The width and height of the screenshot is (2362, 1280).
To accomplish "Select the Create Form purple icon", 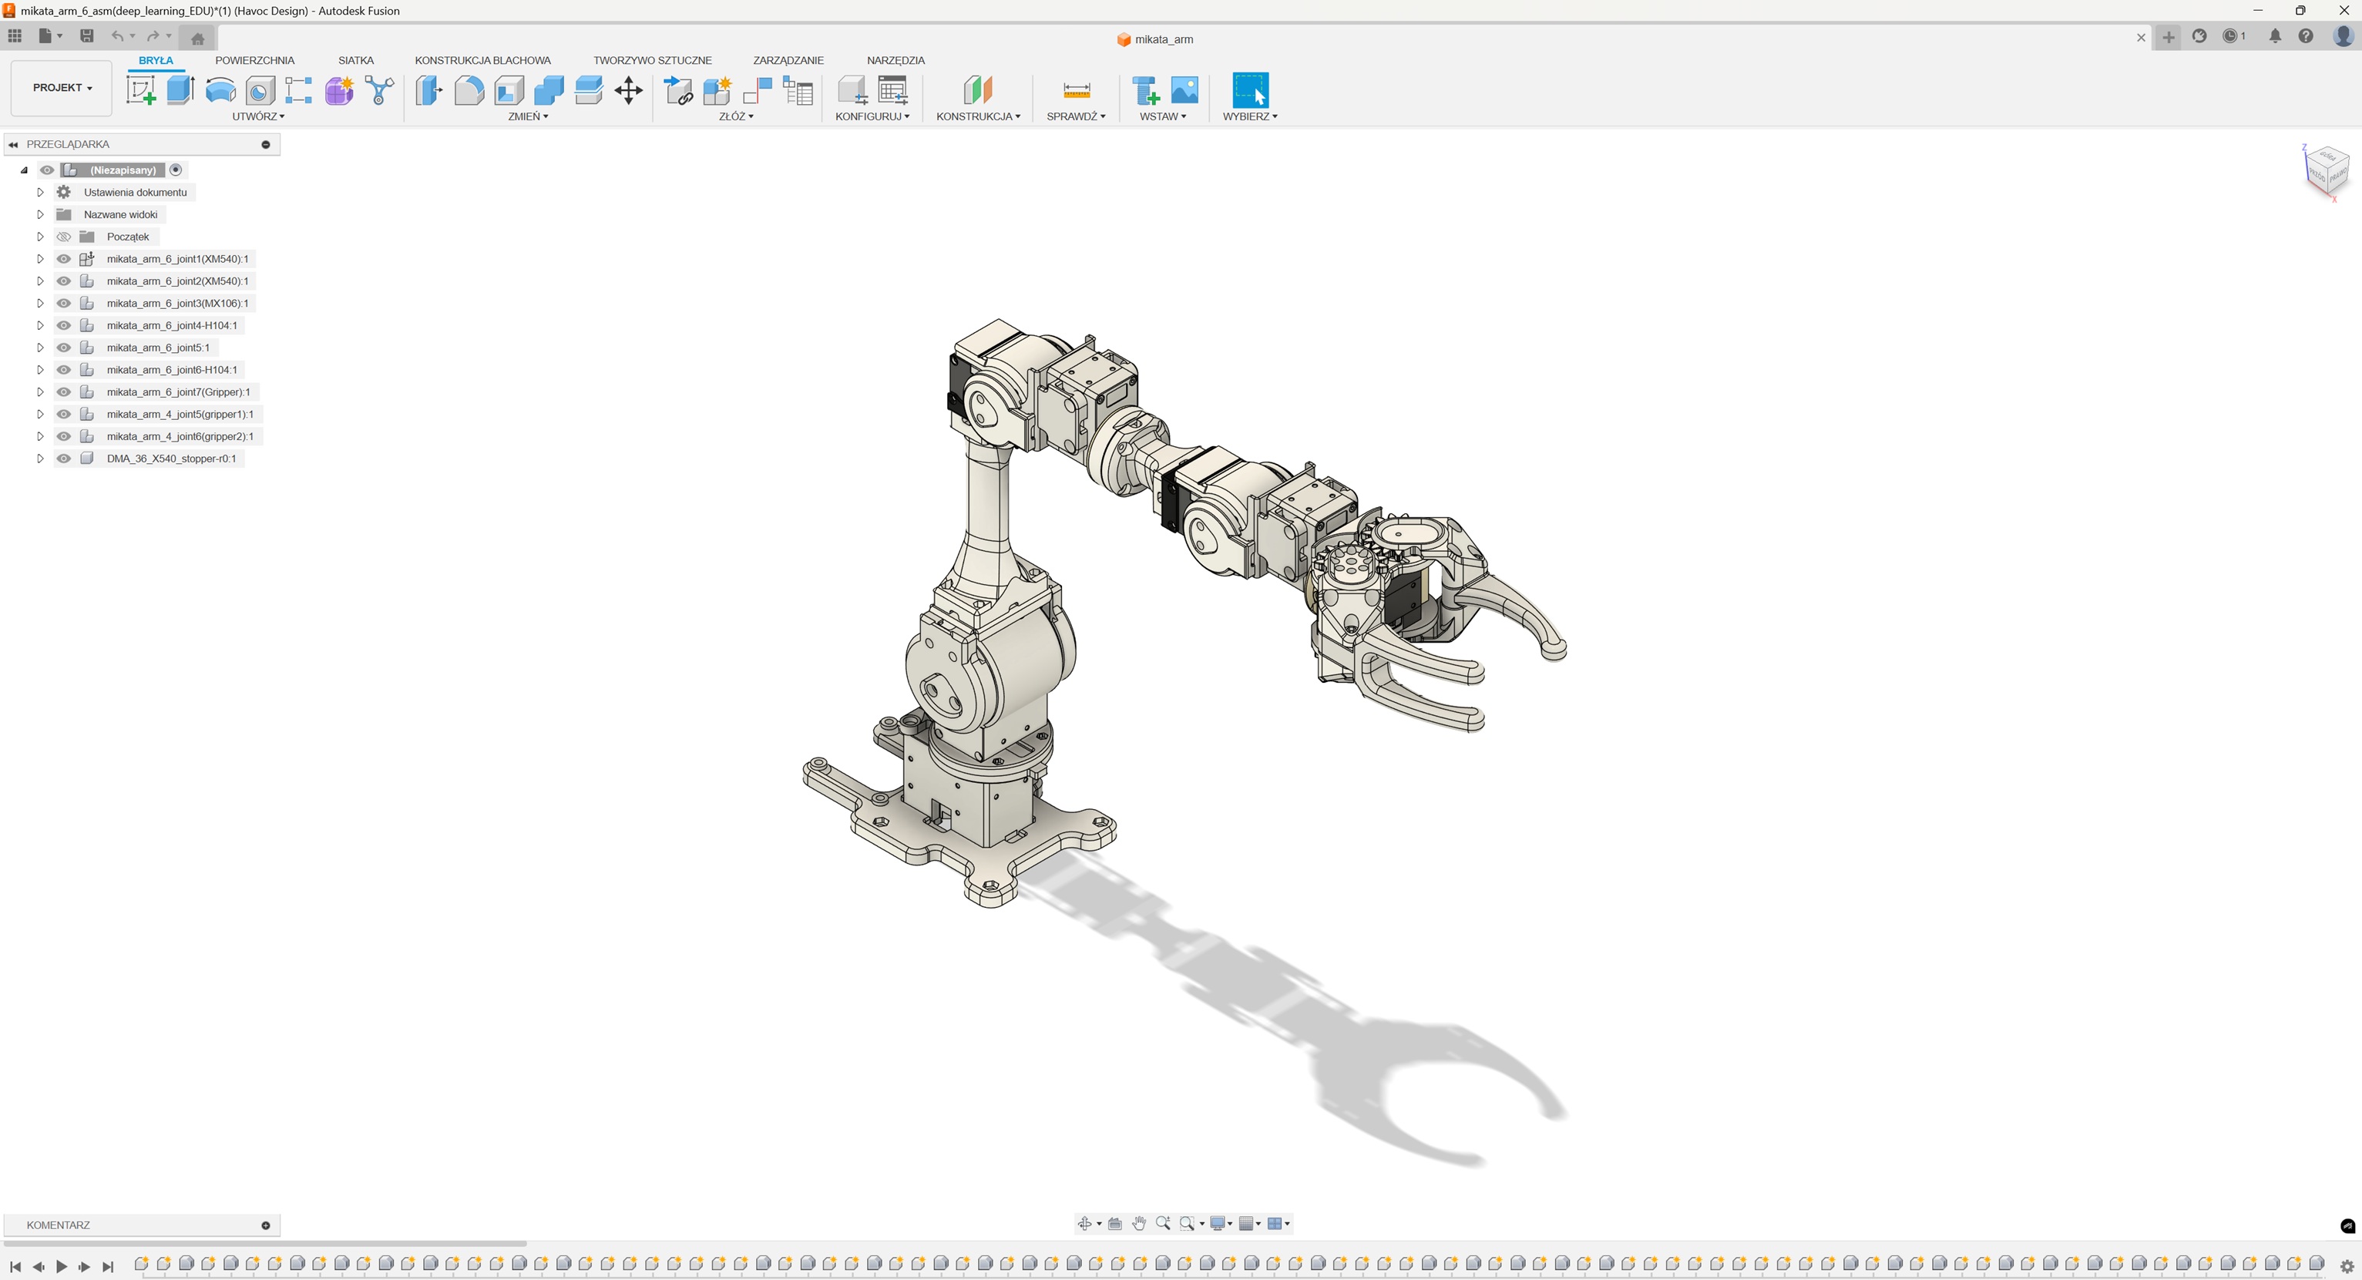I will click(x=339, y=90).
